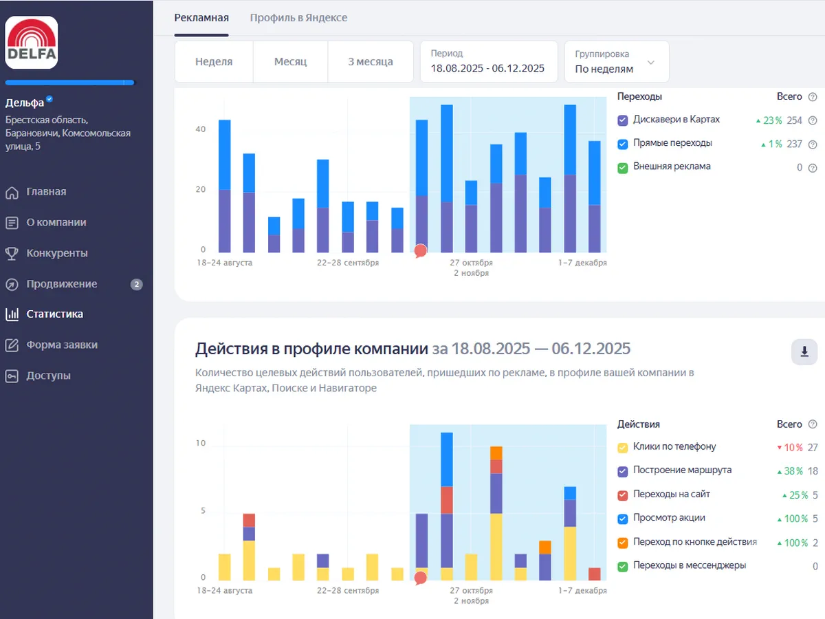825x619 pixels.
Task: Expand the Группировка По неделям dropdown
Action: click(616, 61)
